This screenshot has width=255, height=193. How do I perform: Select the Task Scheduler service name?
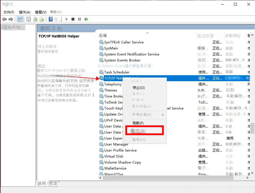pos(117,72)
